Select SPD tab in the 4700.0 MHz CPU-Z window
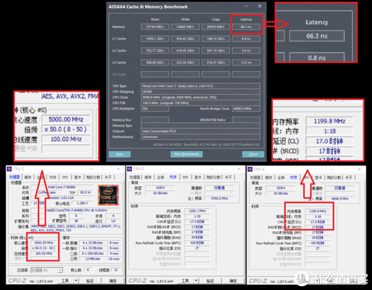 pyautogui.click(x=185, y=177)
